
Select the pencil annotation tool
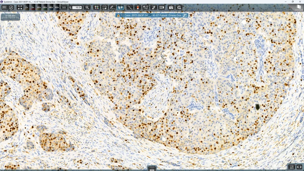click(112, 7)
